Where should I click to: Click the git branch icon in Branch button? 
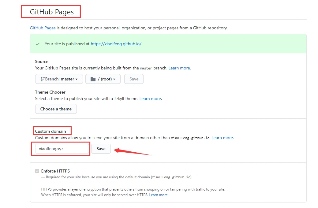point(42,79)
